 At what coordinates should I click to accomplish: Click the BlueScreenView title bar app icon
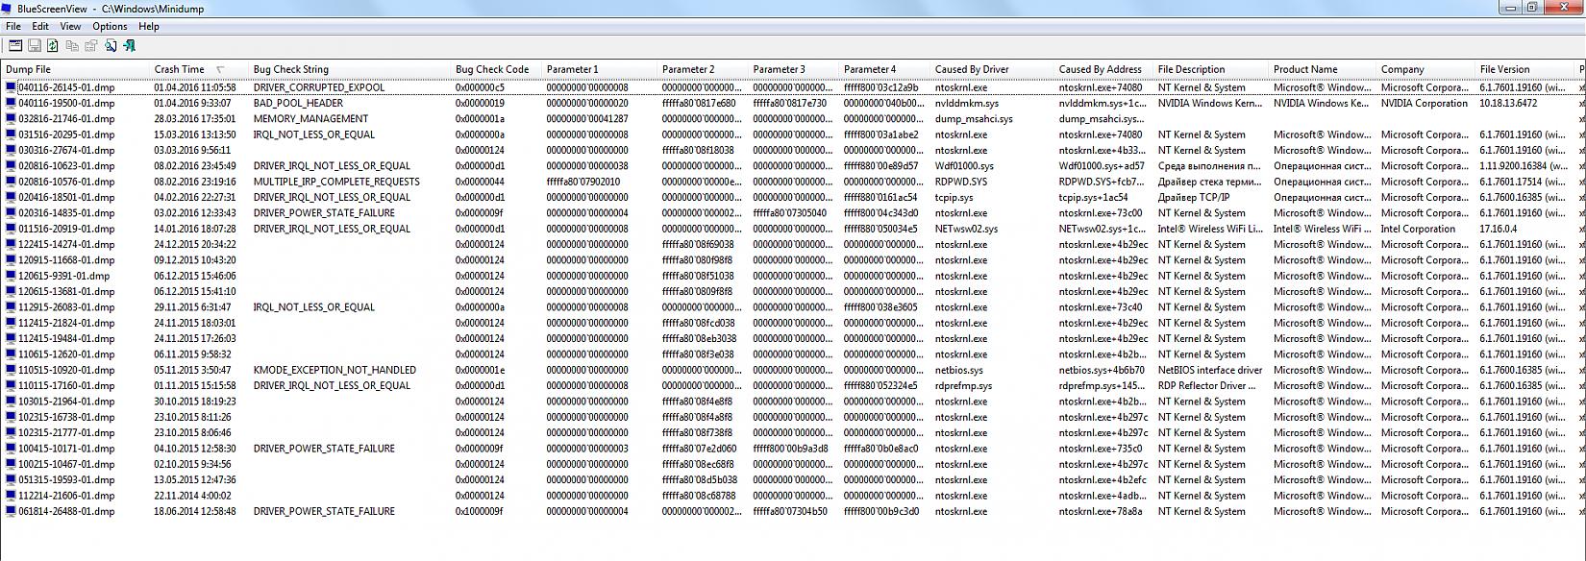[8, 8]
